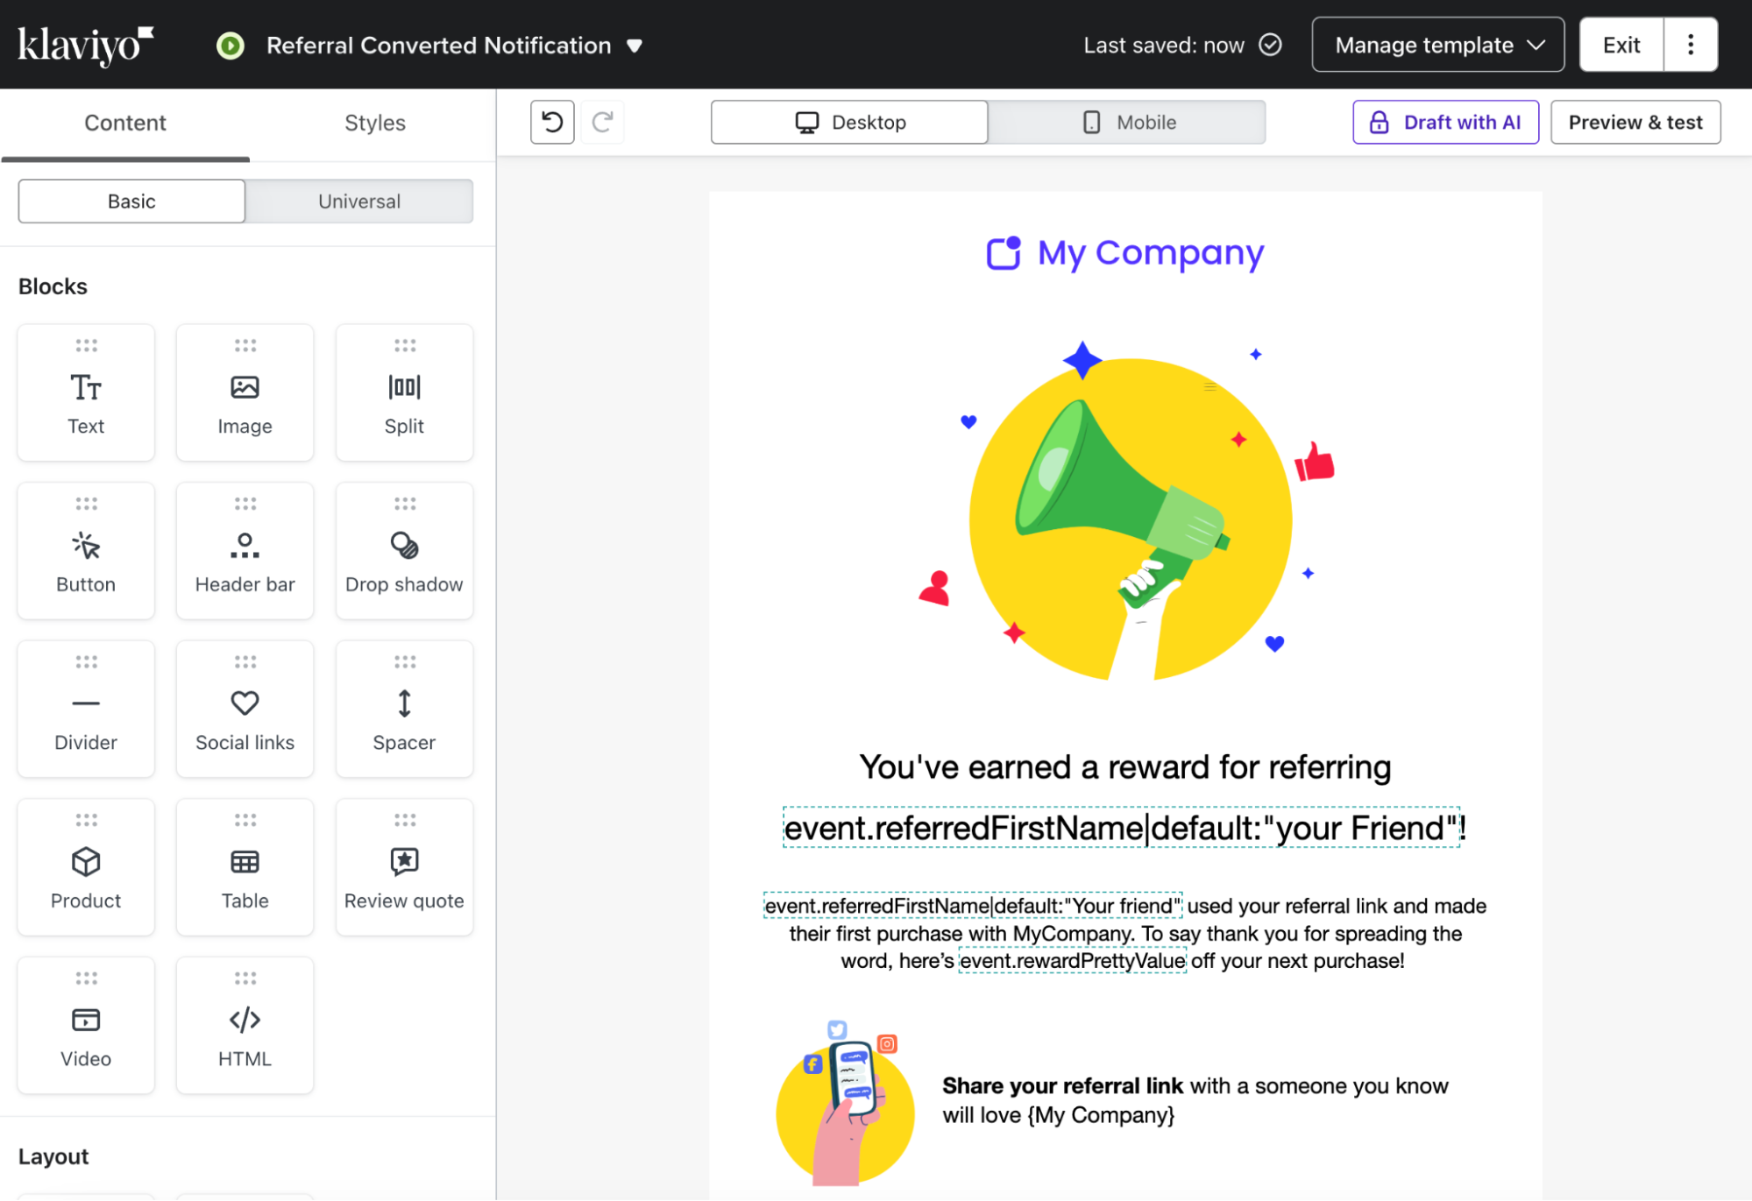Click the Draft with AI button

[1445, 122]
